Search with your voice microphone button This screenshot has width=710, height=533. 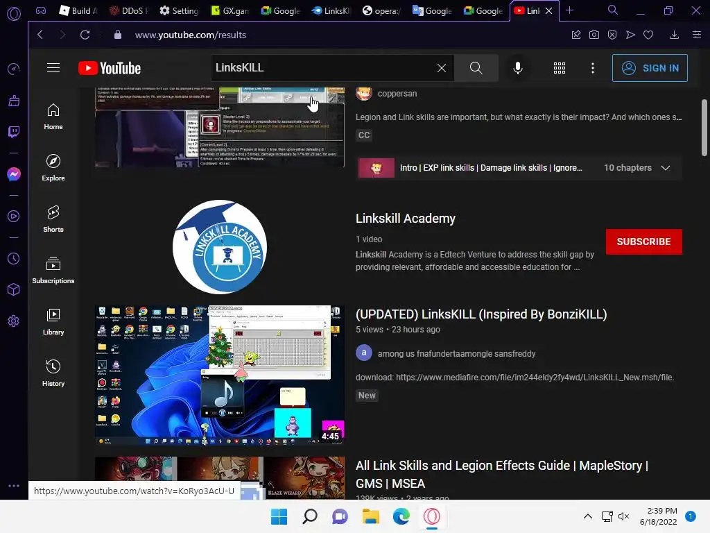point(517,68)
